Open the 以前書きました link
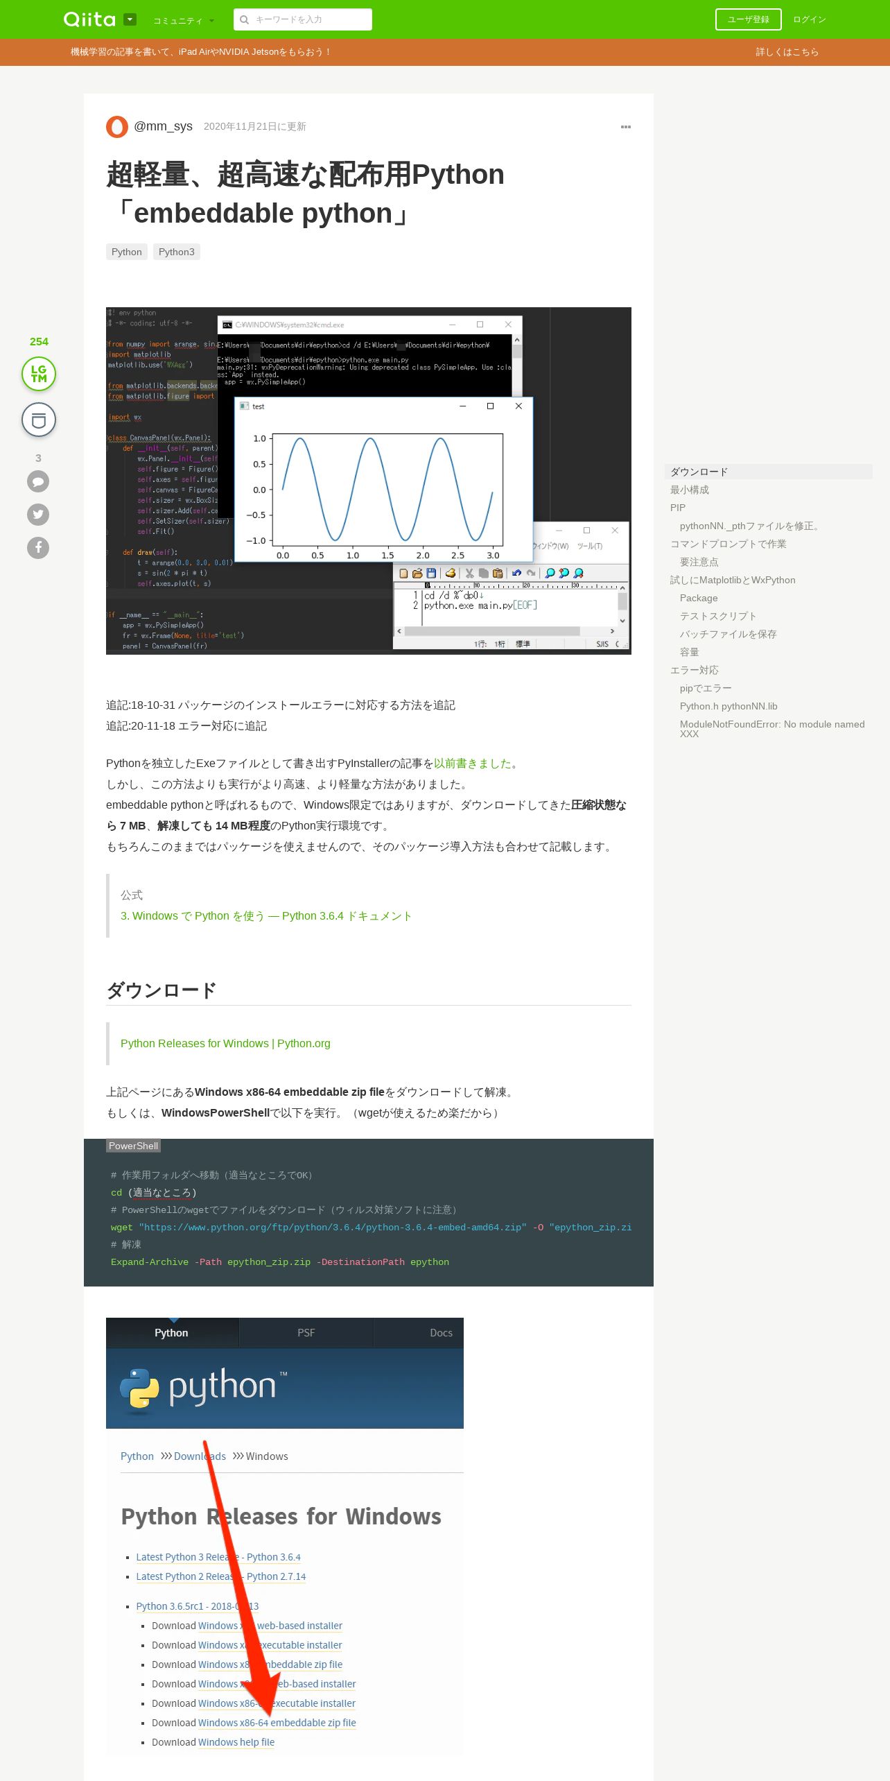The image size is (890, 1781). 473,764
